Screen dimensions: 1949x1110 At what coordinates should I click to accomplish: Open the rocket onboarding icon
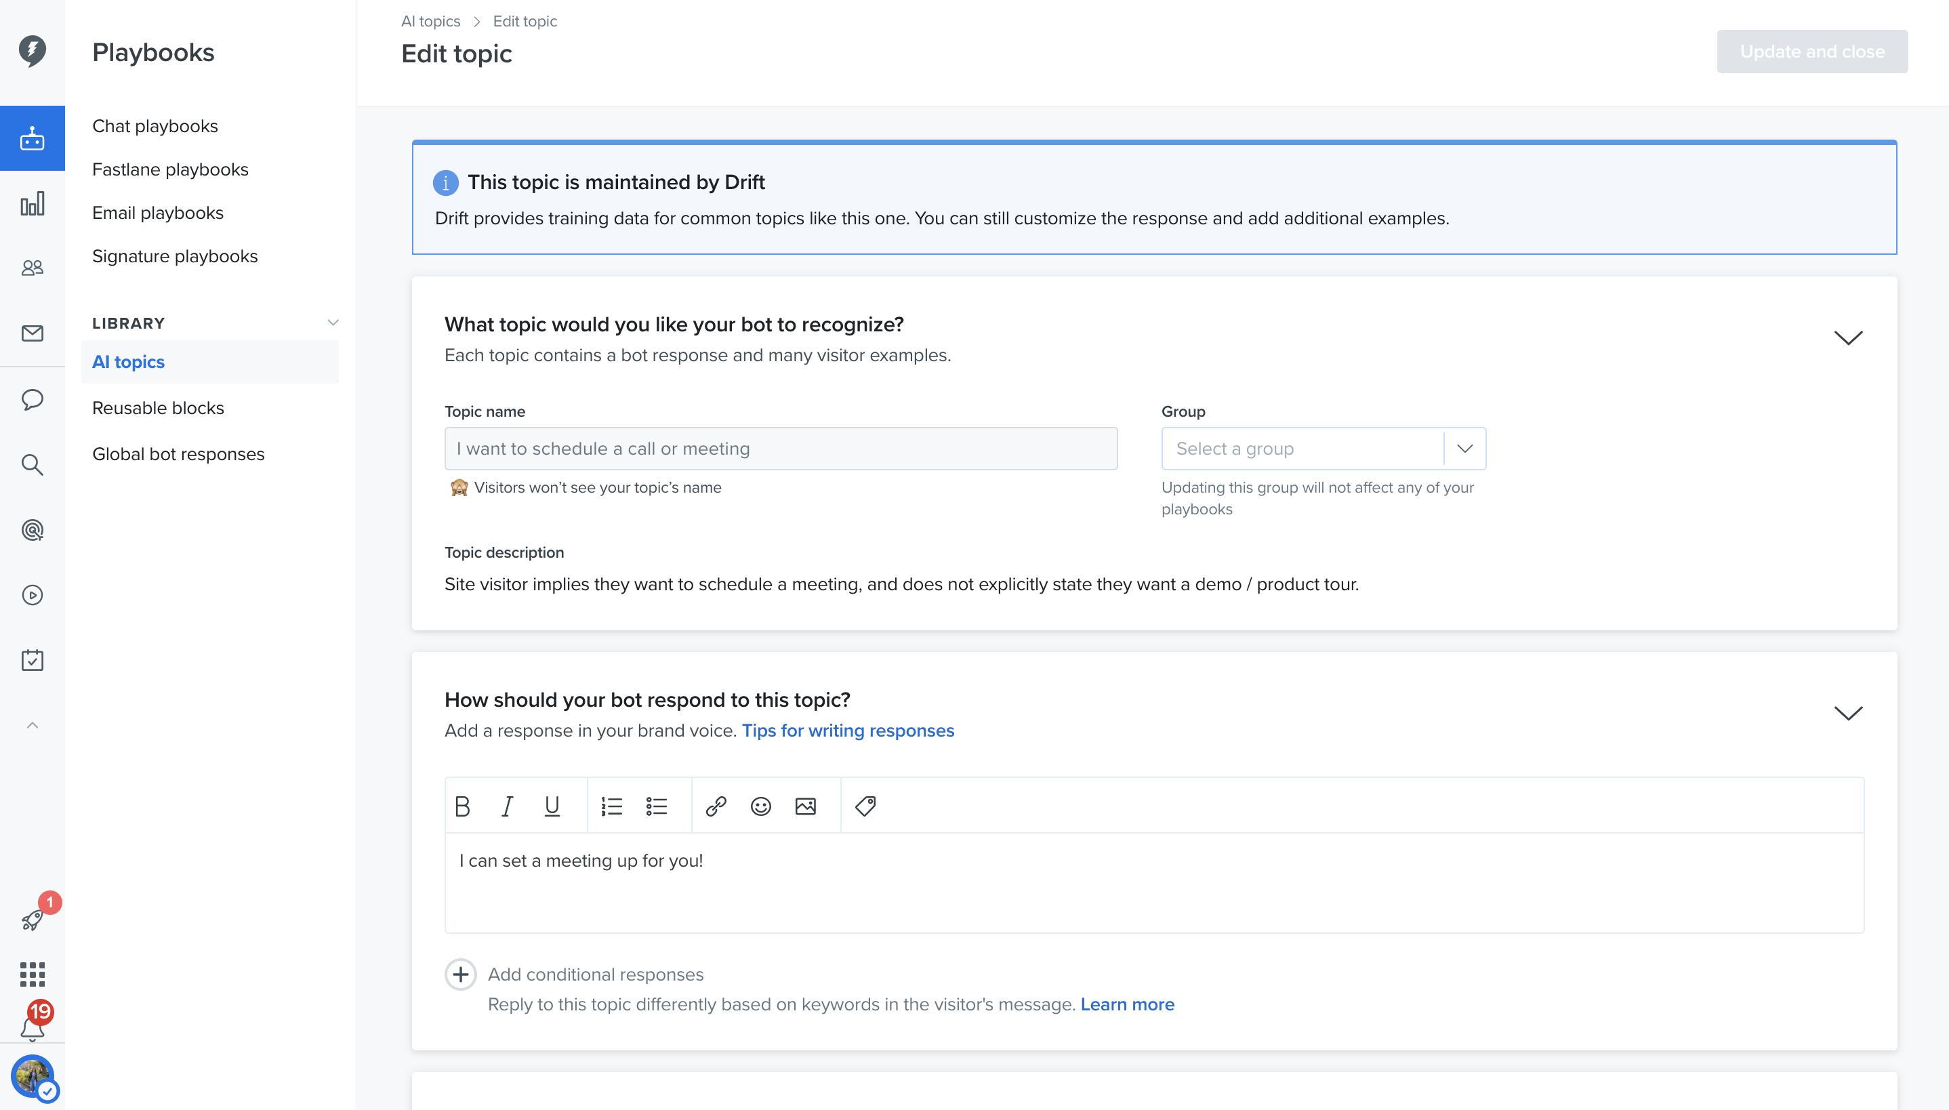(32, 920)
